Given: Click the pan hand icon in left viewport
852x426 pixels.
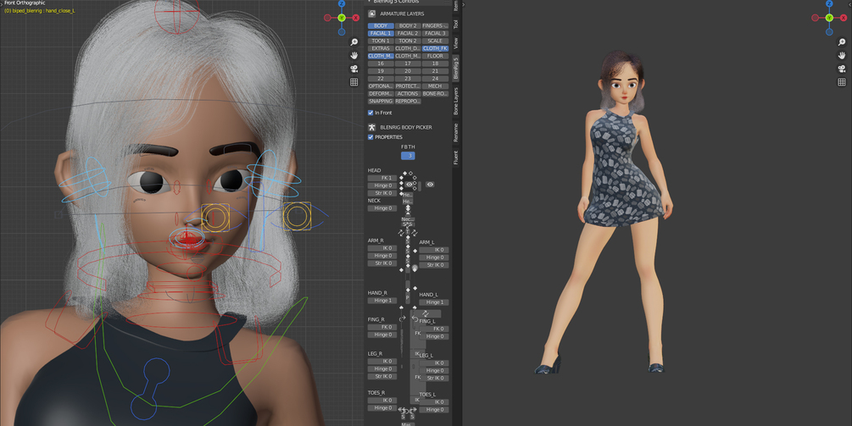Looking at the screenshot, I should point(354,55).
